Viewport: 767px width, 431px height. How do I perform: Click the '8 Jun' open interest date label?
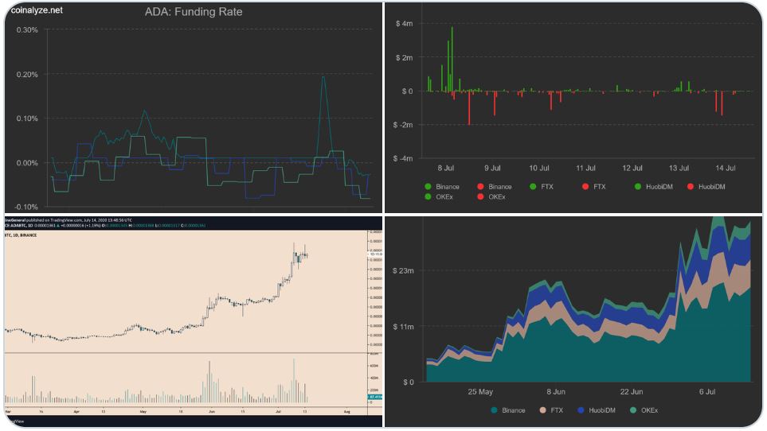coord(556,391)
